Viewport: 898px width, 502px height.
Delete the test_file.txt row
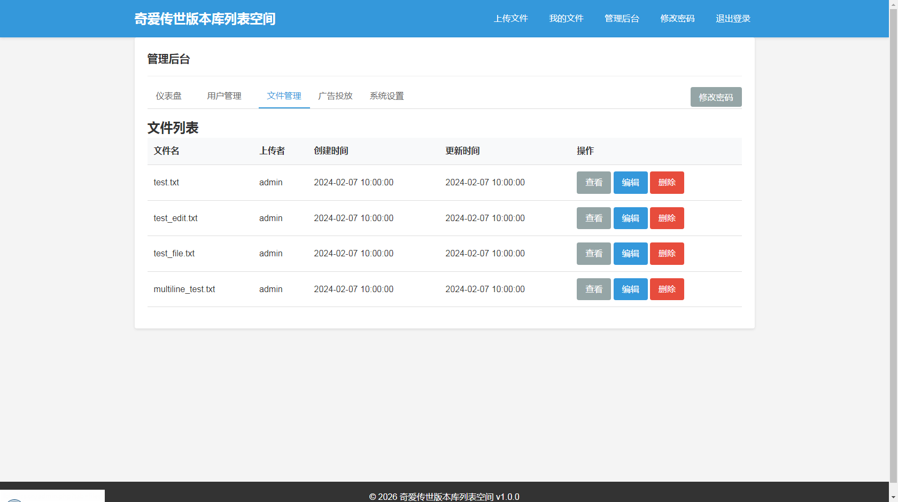(667, 254)
